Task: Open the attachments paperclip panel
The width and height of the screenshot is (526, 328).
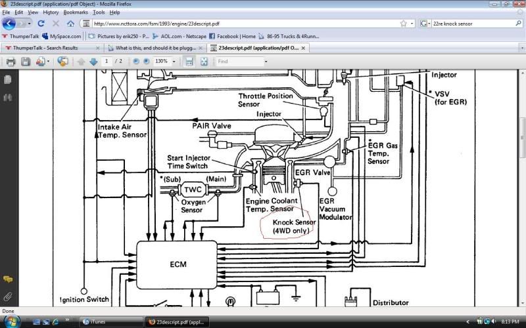Action: pyautogui.click(x=8, y=297)
